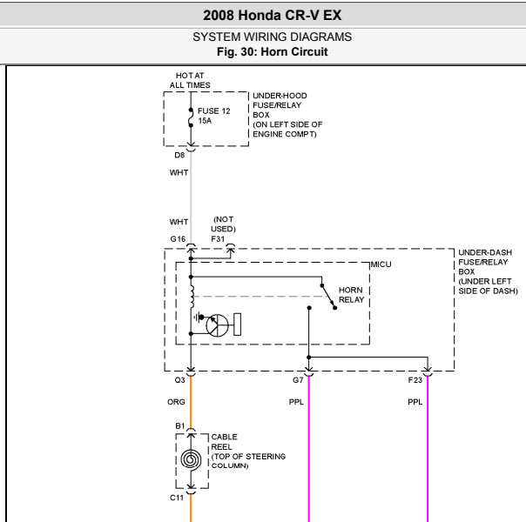Click the 'WHT' label just below D8
526x522 pixels.
coord(179,172)
